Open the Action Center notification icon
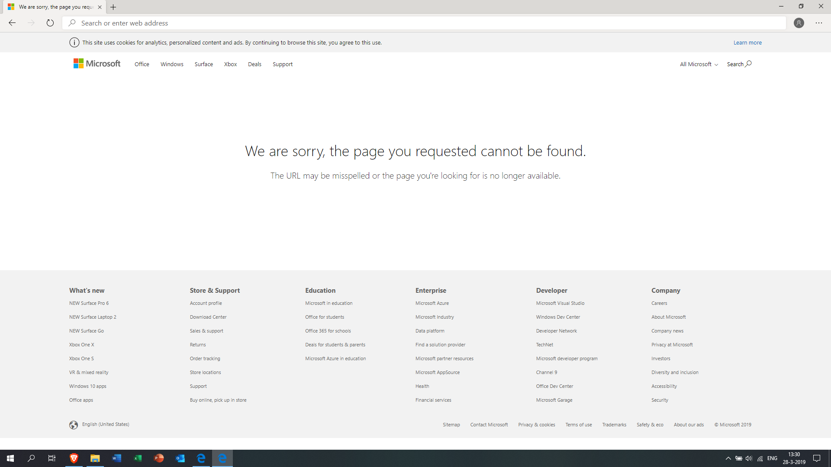The width and height of the screenshot is (831, 467). point(817,458)
